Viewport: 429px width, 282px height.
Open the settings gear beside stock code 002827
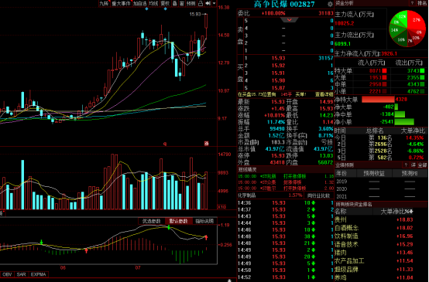330,4
